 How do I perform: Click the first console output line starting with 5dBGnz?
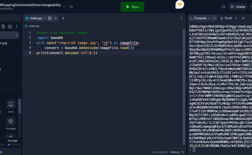point(221,26)
